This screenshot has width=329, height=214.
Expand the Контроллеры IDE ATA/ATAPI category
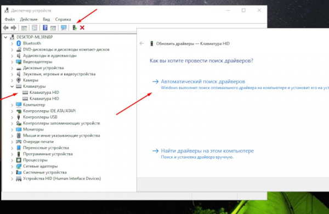point(12,111)
